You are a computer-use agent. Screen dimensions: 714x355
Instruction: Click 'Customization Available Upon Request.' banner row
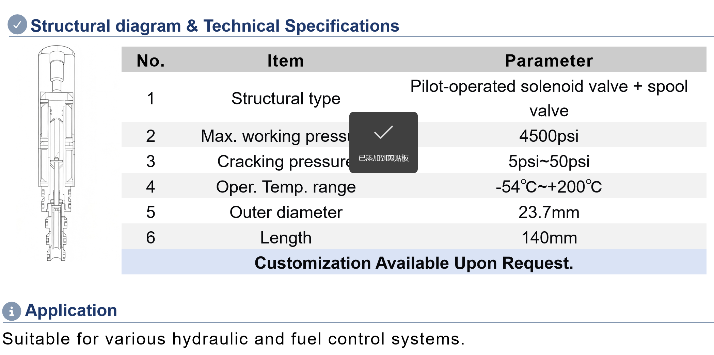(414, 262)
